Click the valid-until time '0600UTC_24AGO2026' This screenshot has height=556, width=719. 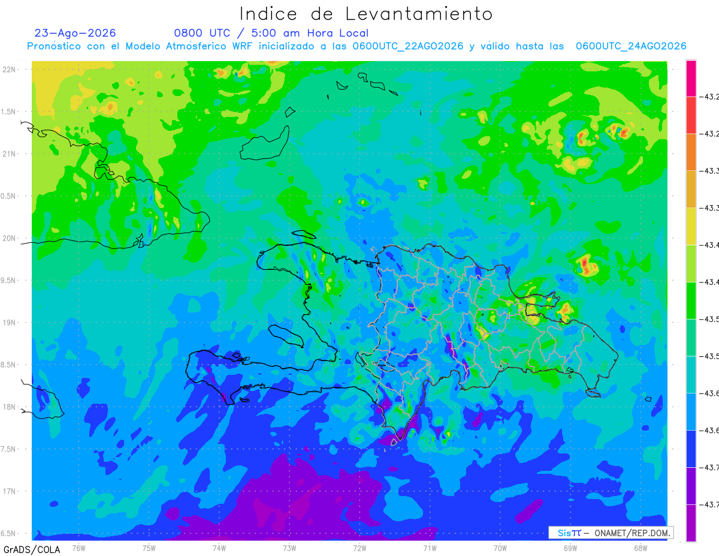pyautogui.click(x=631, y=46)
